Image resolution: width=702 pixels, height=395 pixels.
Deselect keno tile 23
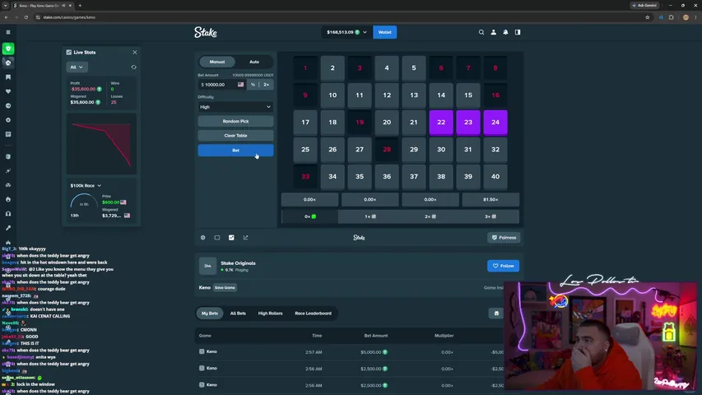click(467, 123)
